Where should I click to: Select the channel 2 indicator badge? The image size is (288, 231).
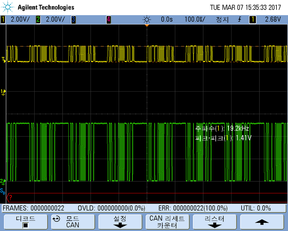tap(38, 20)
